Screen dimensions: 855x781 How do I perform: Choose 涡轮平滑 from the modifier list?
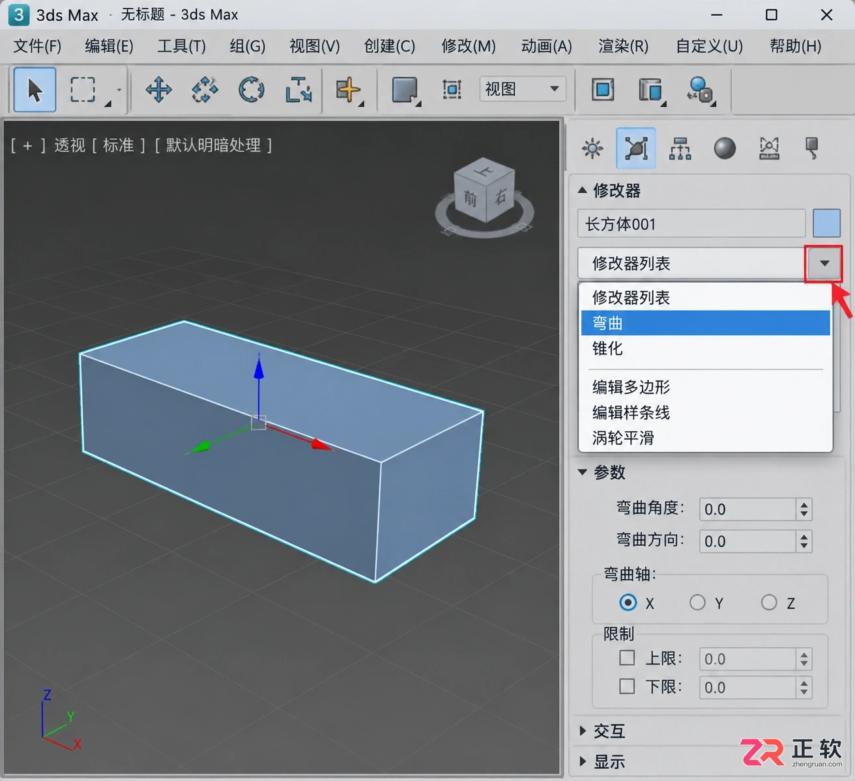[705, 438]
